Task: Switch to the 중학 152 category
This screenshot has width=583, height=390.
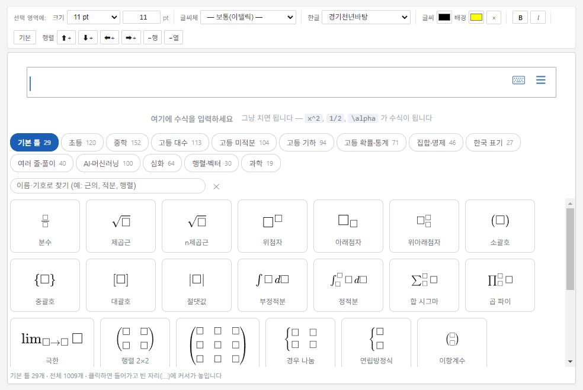Action: [x=127, y=143]
